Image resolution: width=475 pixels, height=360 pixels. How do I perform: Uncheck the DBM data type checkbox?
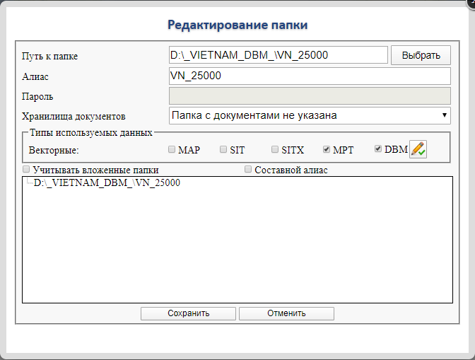(378, 149)
